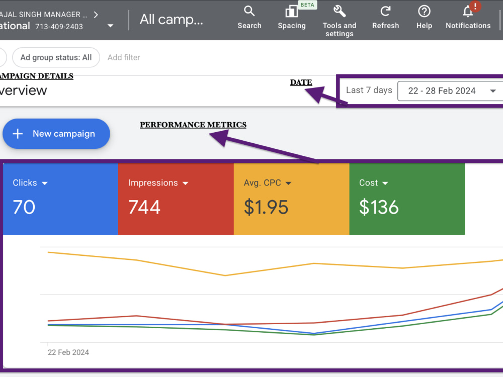Click the chevron beside manager account name
This screenshot has width=503, height=377.
coord(96,15)
